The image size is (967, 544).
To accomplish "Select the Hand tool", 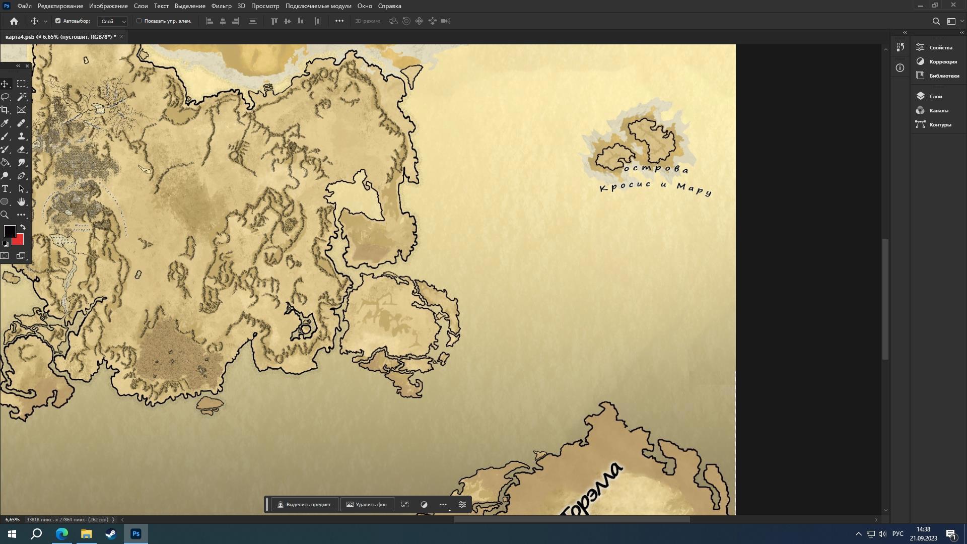I will tap(22, 202).
